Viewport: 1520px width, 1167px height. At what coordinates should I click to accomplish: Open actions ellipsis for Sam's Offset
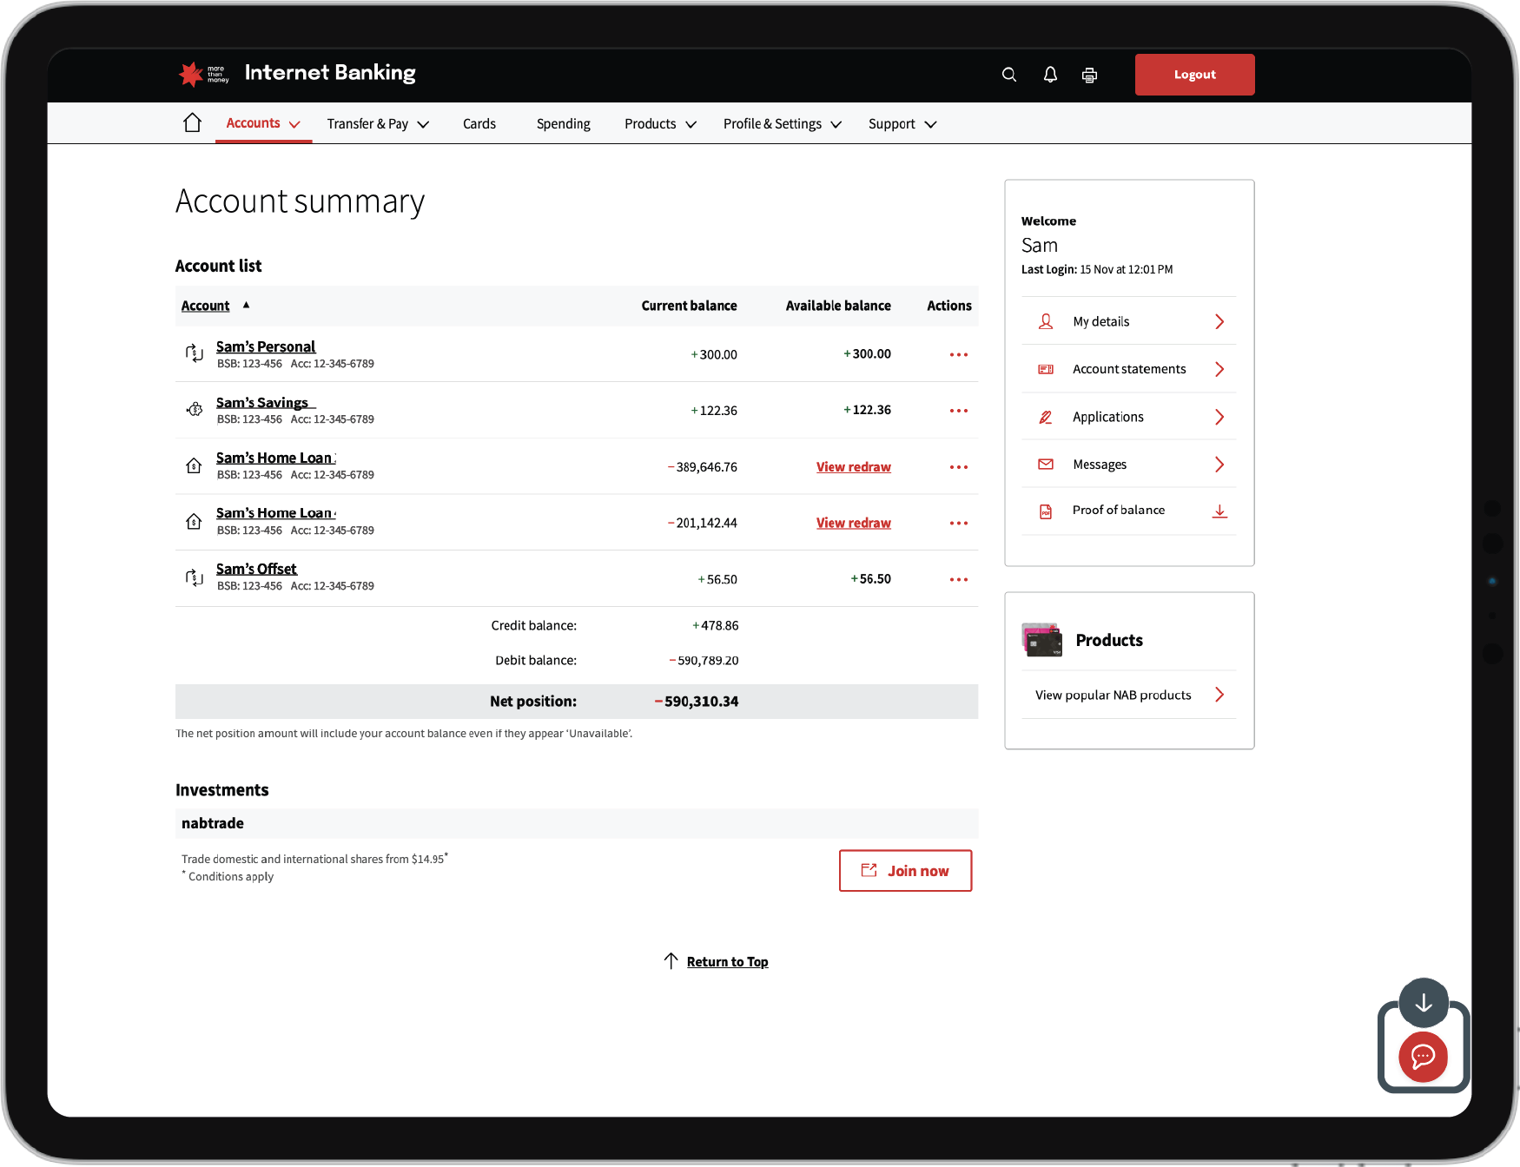pos(958,579)
